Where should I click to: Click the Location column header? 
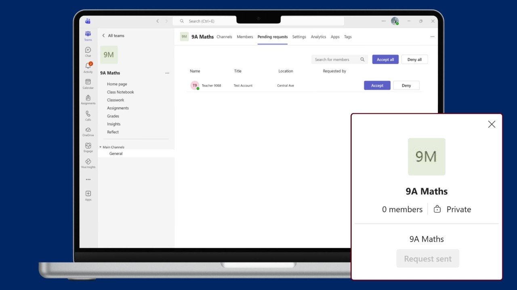click(x=286, y=71)
